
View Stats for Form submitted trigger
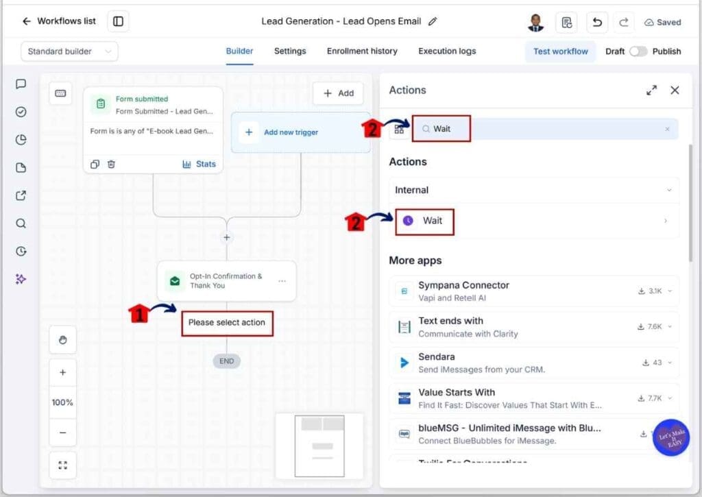coord(199,165)
